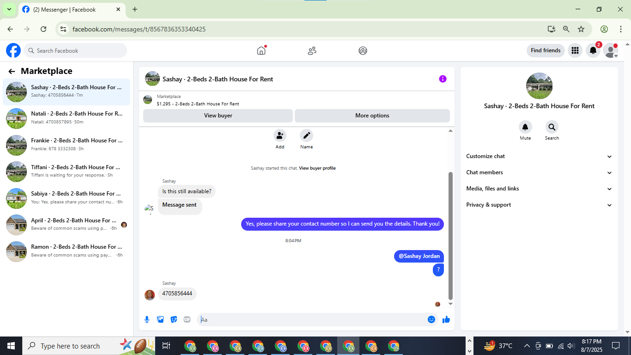This screenshot has width=631, height=355.
Task: Open the Chrome three-dot menu
Action: coord(621,29)
